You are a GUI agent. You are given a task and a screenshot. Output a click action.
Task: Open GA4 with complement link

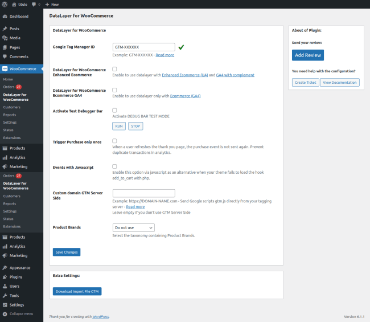235,75
